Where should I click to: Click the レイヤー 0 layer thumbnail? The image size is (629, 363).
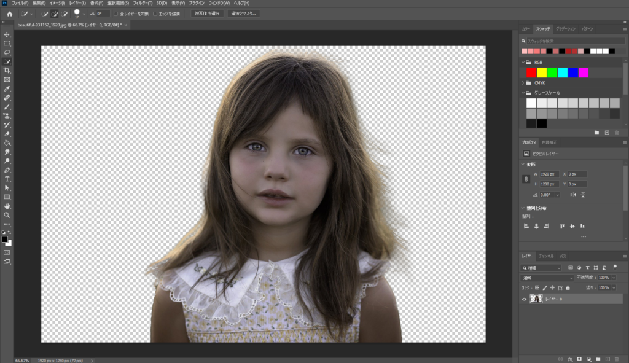tap(537, 300)
